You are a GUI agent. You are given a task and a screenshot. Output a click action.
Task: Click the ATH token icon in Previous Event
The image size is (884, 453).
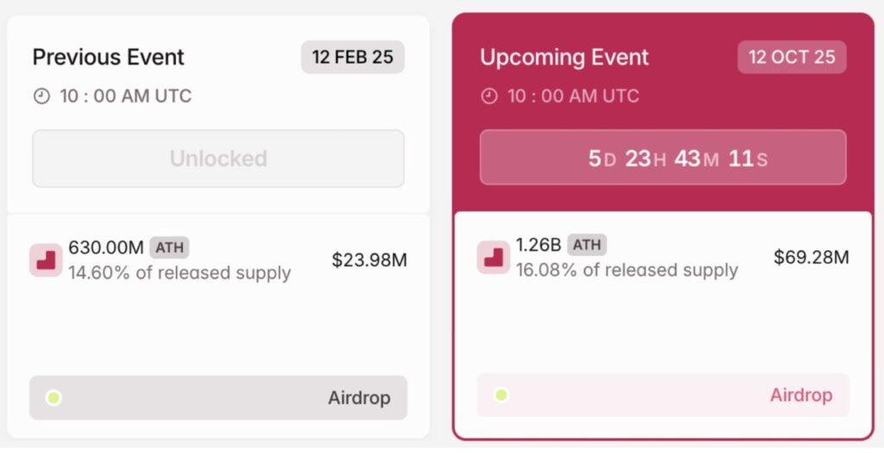(46, 260)
